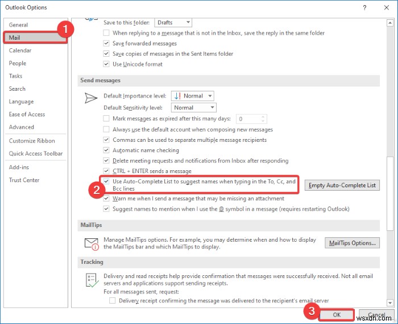Screen dimensions: 398x324
Task: Click the scrollbar up arrow
Action: (x=390, y=23)
